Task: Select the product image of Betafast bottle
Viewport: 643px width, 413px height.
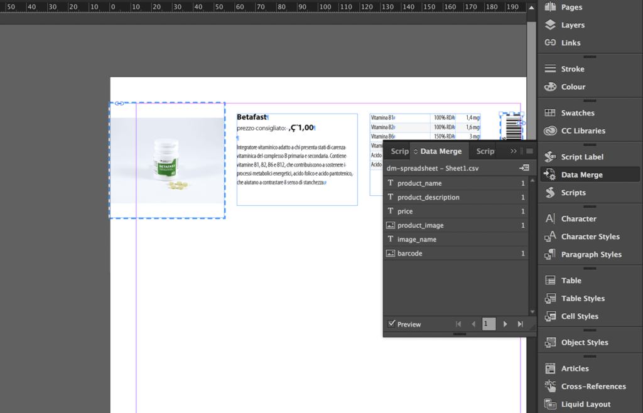Action: pos(167,160)
